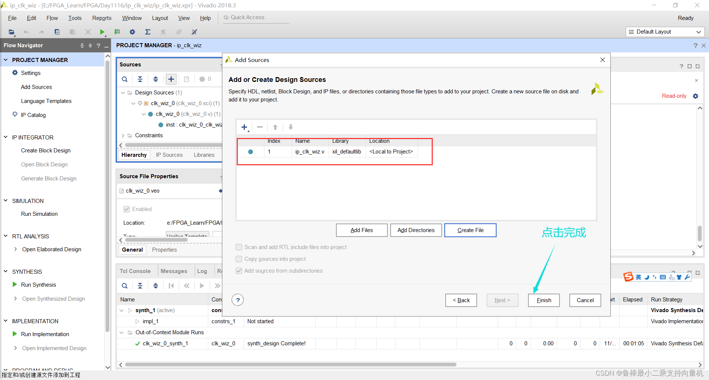Search in the Sources panel
The image size is (709, 380).
coord(125,79)
